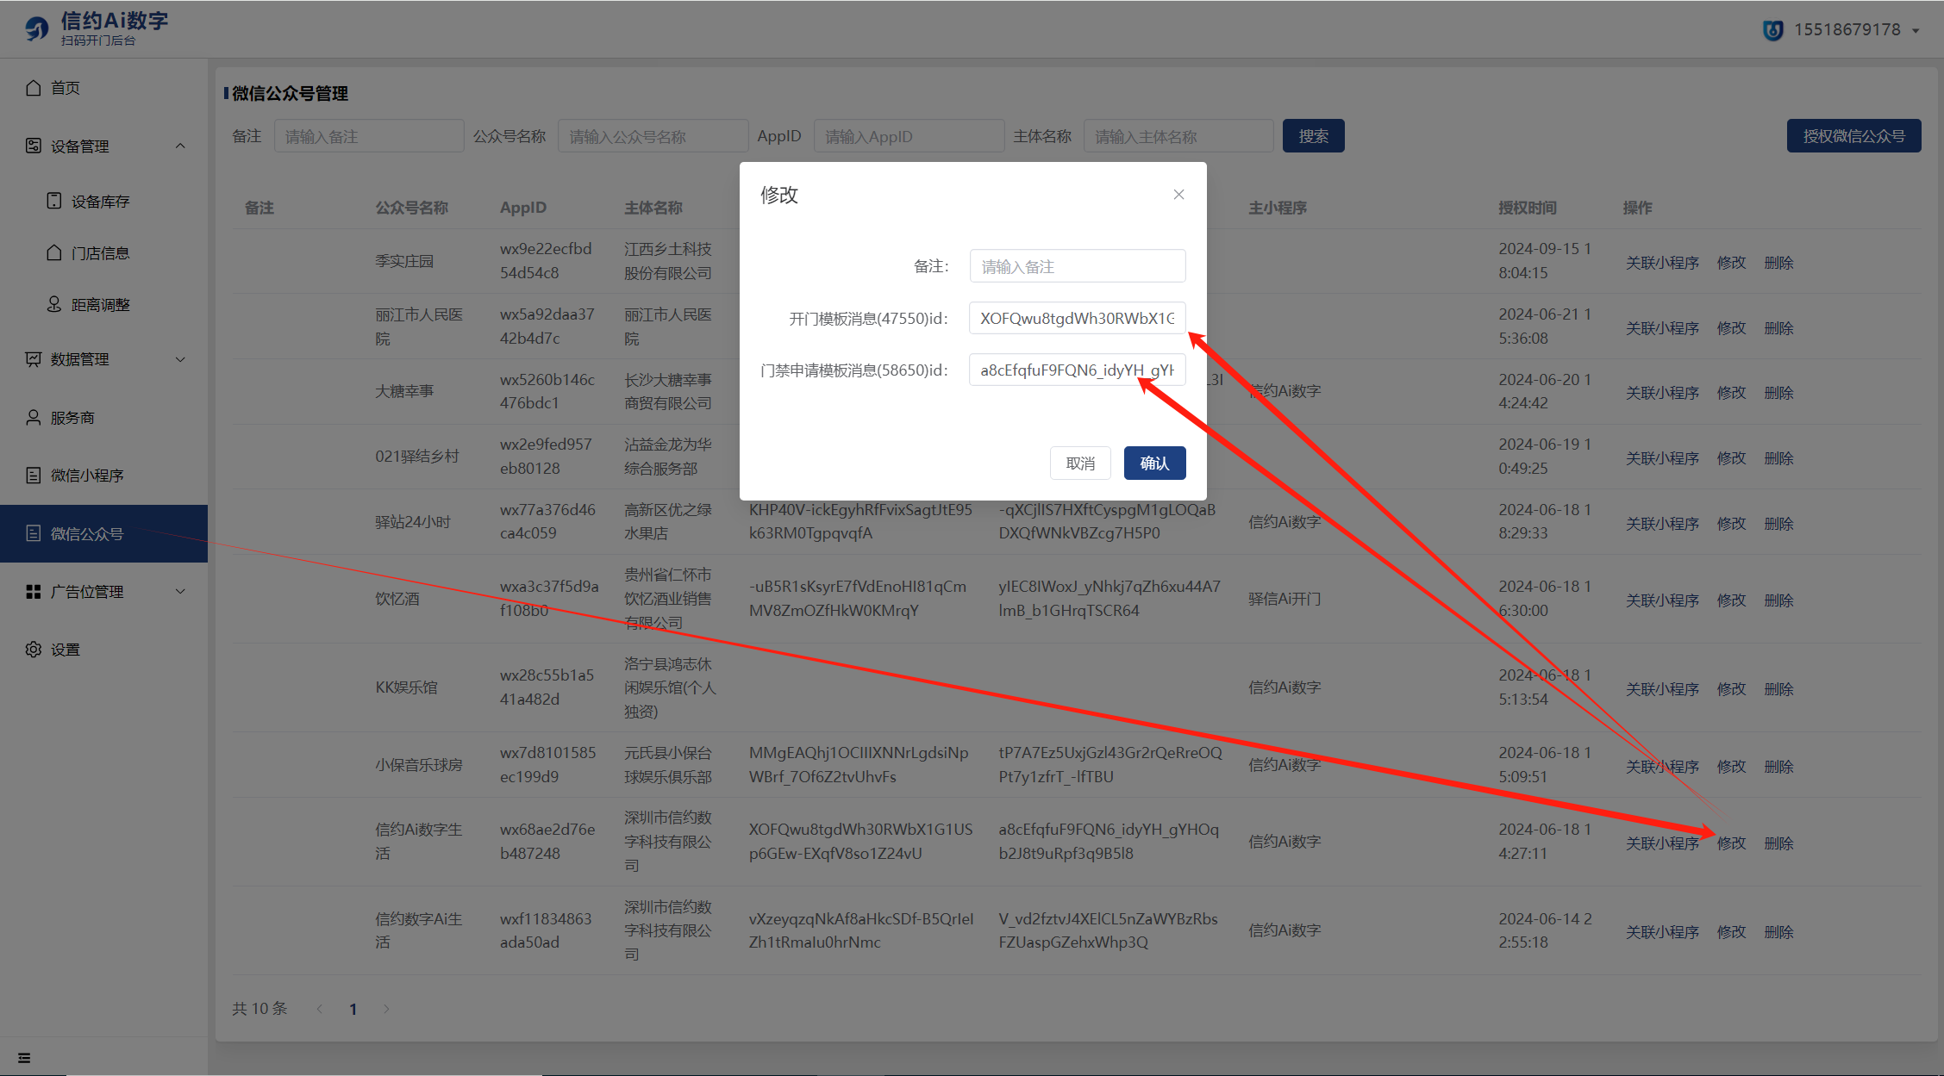Click the sidebar collapse hamburger icon
Screen dimensions: 1944x1076
[x=24, y=1058]
